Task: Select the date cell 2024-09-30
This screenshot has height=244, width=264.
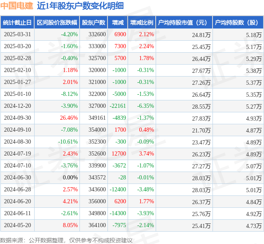Action: click(x=18, y=118)
